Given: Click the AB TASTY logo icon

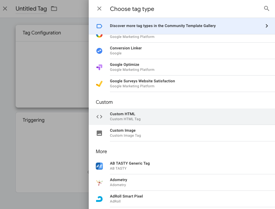Looking at the screenshot, I should [x=99, y=166].
